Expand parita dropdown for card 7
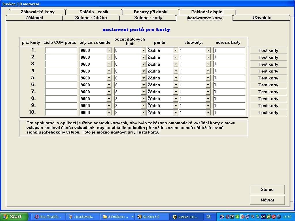The image size is (295, 221). pyautogui.click(x=176, y=92)
